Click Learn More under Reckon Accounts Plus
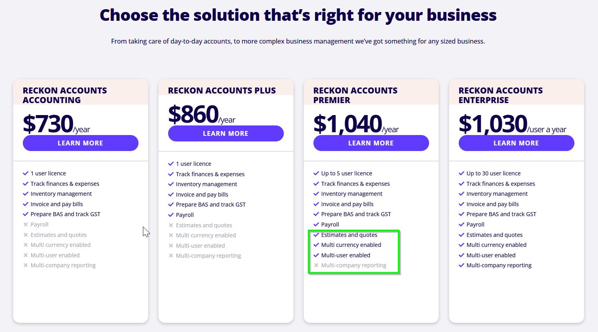Image resolution: width=598 pixels, height=332 pixels. 226,133
